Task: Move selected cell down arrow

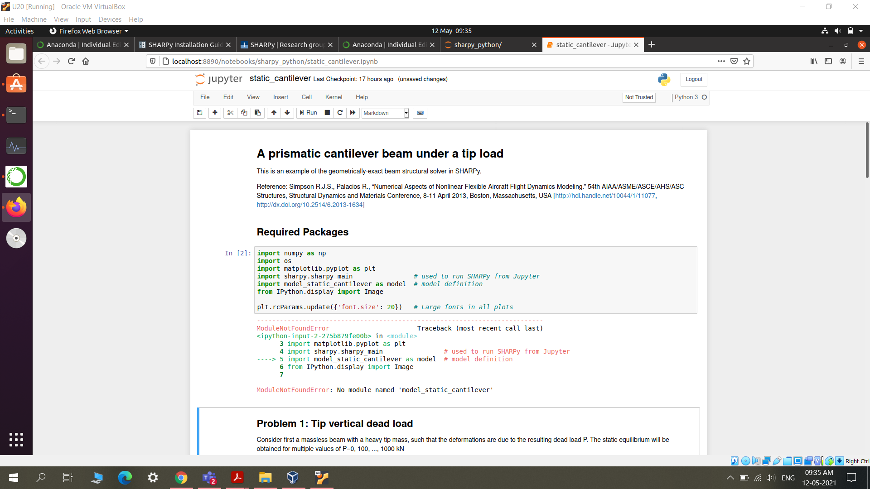Action: tap(287, 113)
